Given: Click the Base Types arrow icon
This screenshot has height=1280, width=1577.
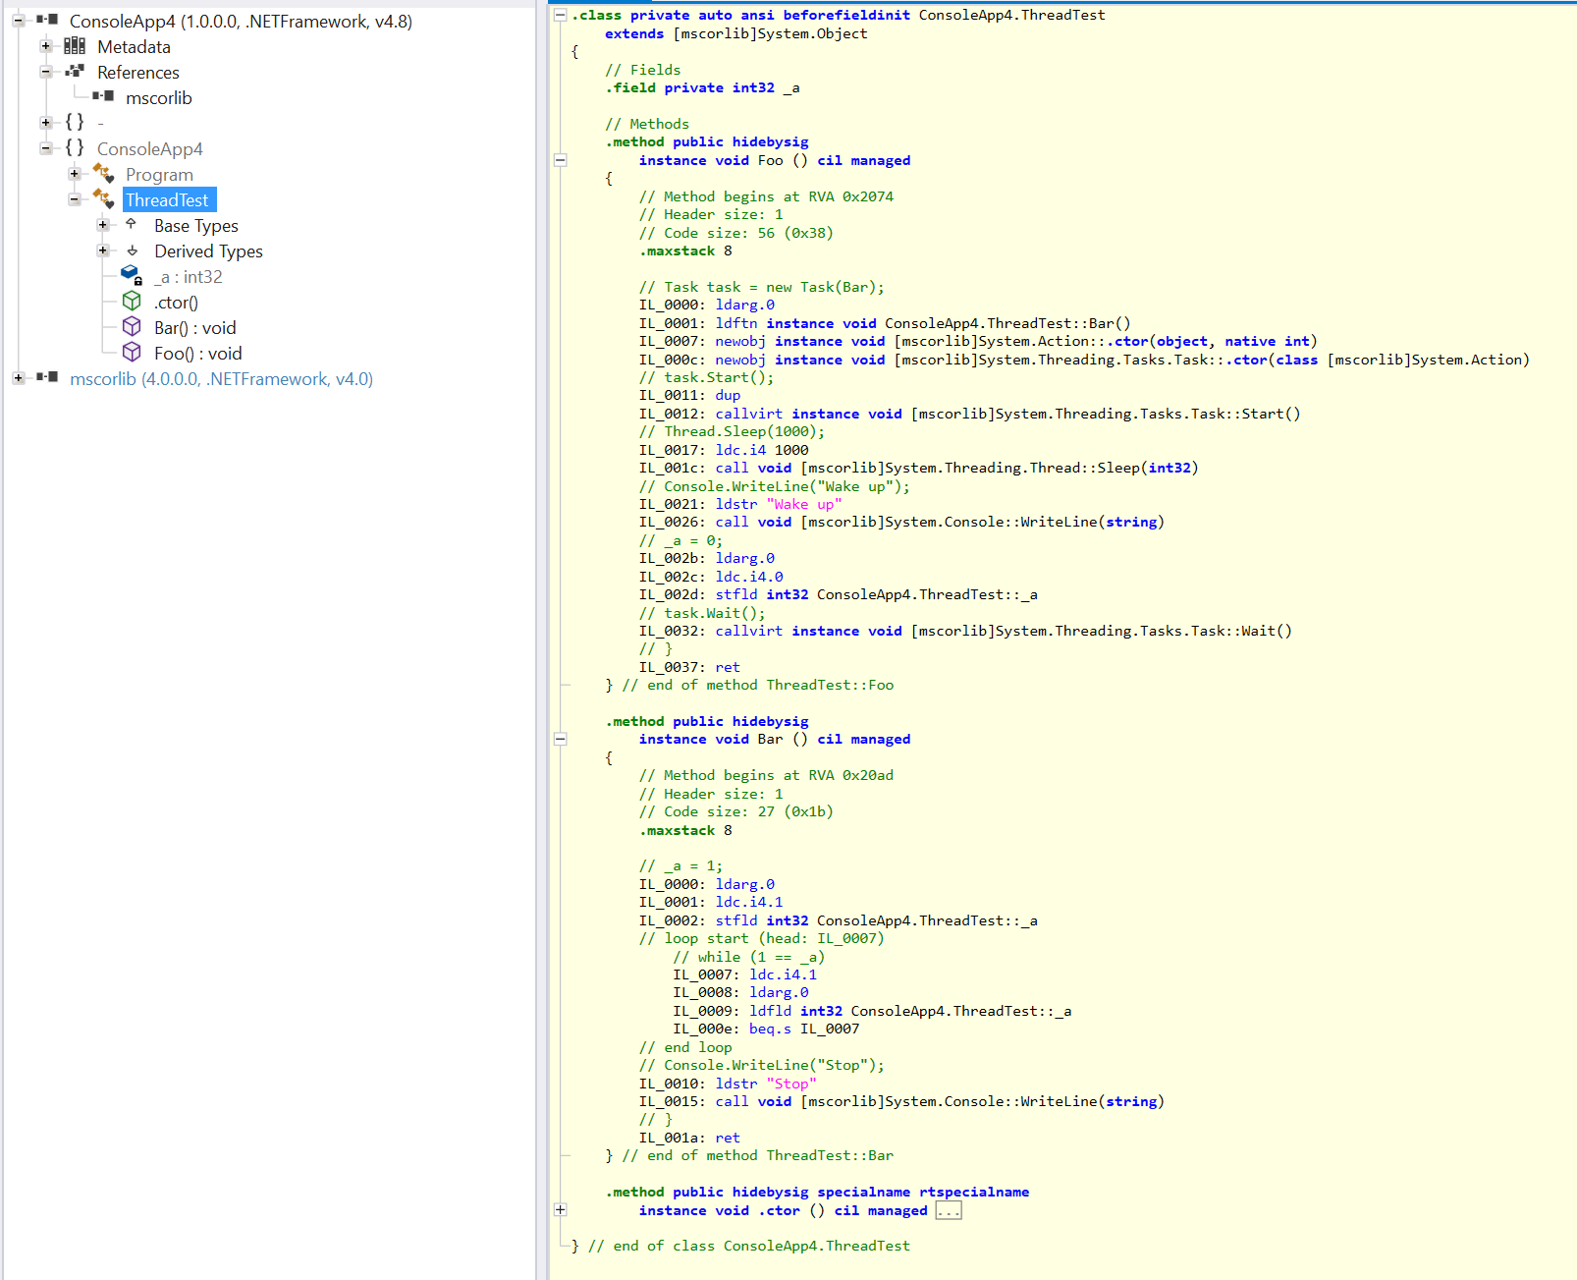Looking at the screenshot, I should tap(132, 225).
